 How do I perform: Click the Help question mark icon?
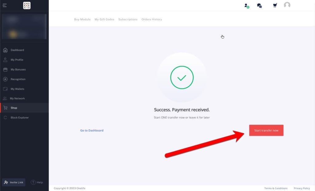tap(33, 182)
